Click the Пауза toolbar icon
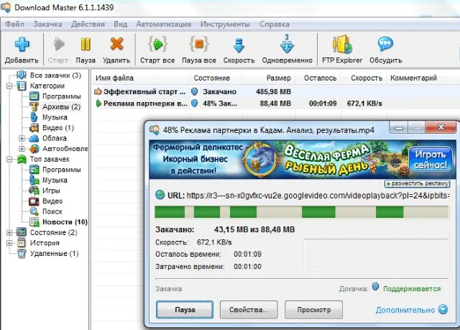The image size is (460, 330). 86,45
